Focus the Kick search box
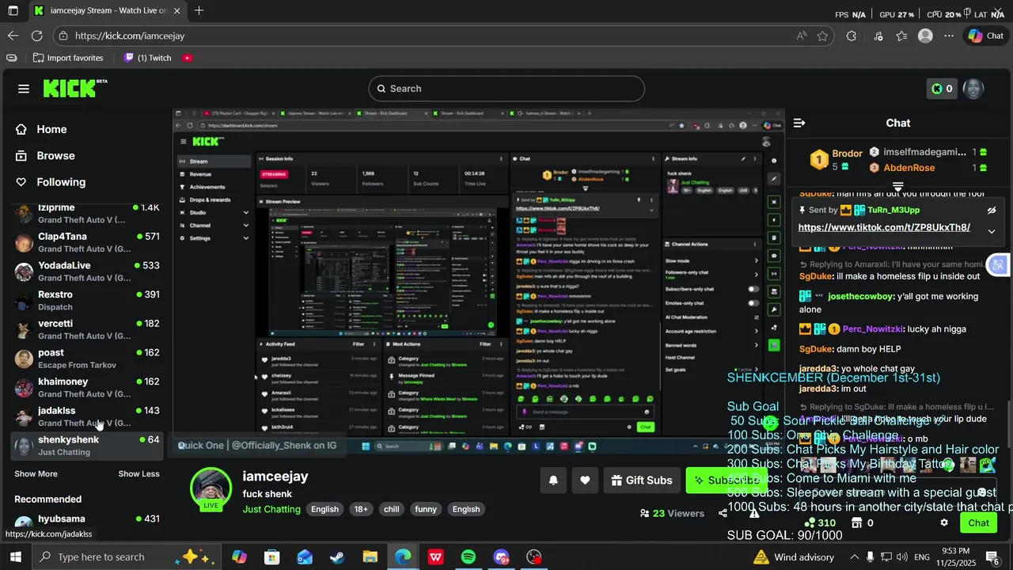 click(506, 89)
